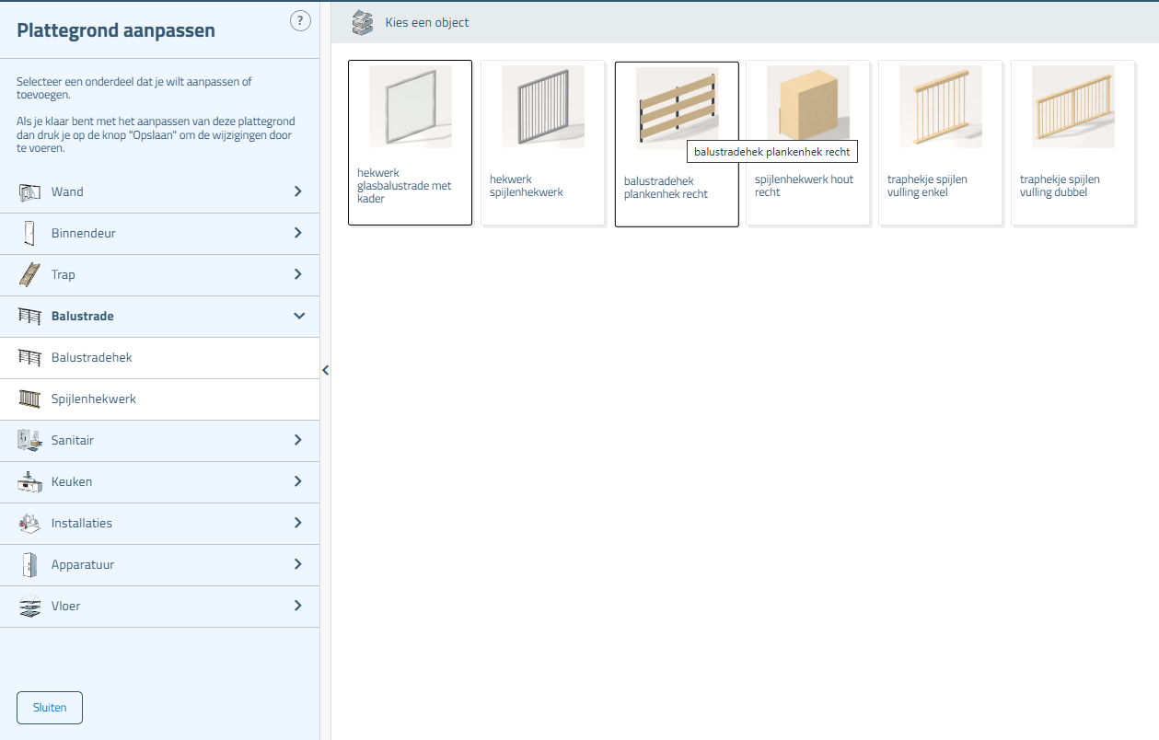The height and width of the screenshot is (740, 1159).
Task: Click the Wand category icon
Action: tap(29, 192)
